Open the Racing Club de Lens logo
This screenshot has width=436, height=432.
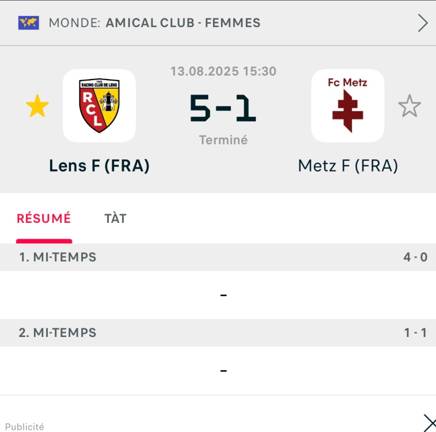coord(99,105)
